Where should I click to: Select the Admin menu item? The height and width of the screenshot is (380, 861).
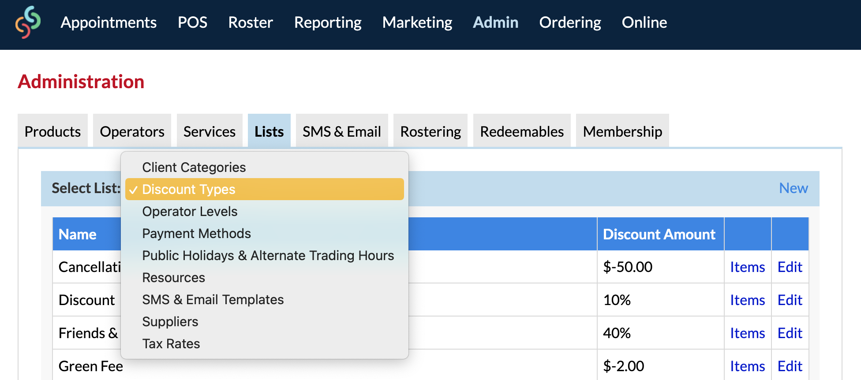pos(496,22)
